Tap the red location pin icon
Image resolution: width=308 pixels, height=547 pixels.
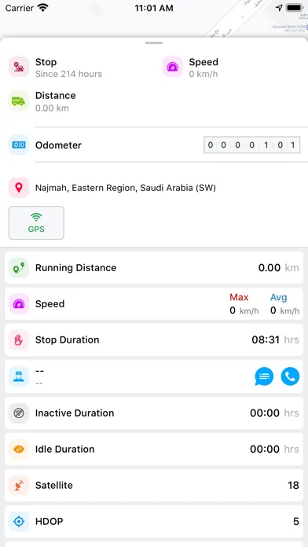point(19,188)
